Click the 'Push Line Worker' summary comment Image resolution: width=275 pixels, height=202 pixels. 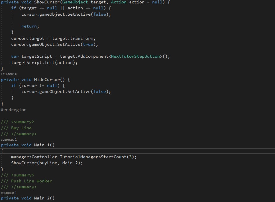[32, 181]
